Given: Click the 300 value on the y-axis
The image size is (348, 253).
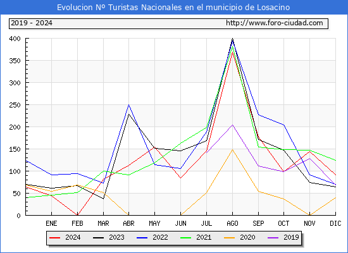Looking at the screenshot, I should coord(15,83).
